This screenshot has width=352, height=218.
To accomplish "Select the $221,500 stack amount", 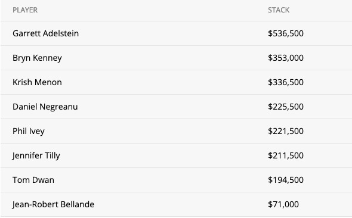I will [x=286, y=131].
